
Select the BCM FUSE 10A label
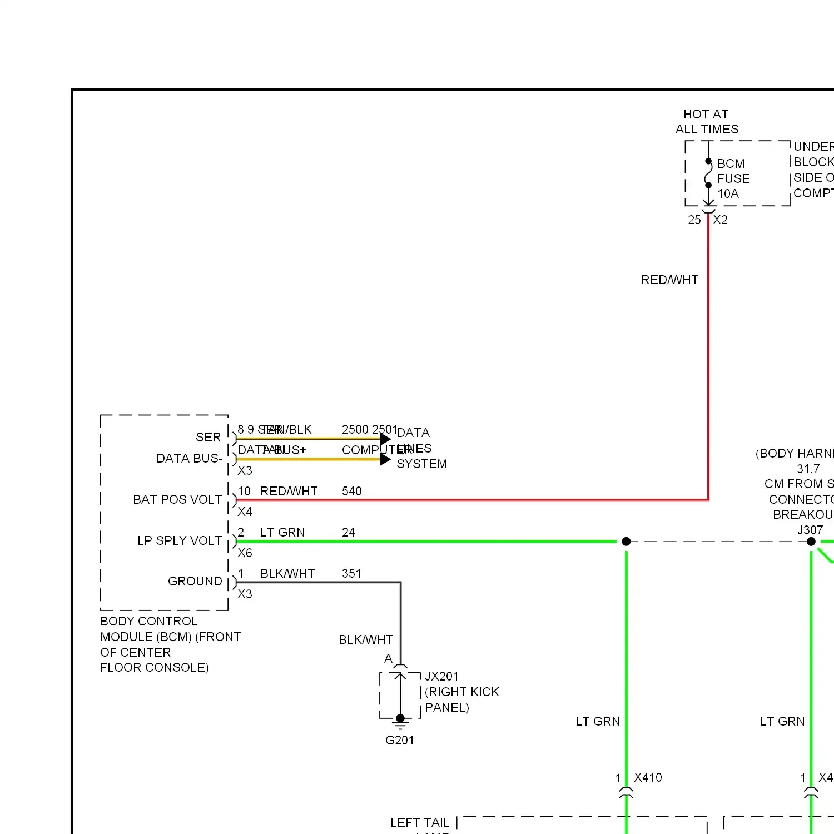click(733, 178)
